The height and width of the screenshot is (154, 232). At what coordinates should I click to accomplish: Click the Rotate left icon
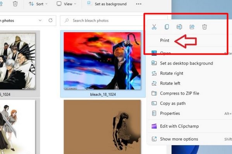tap(154, 83)
